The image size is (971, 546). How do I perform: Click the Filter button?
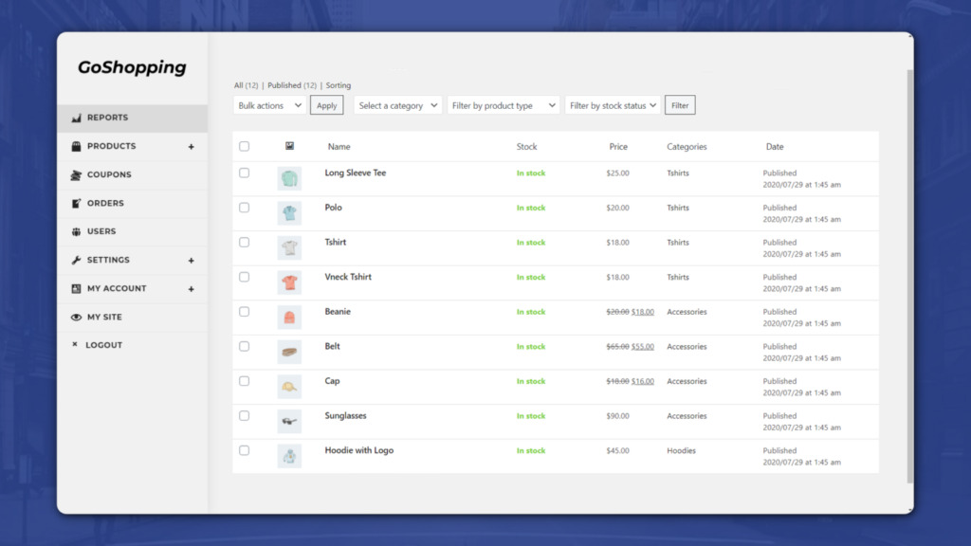tap(680, 105)
